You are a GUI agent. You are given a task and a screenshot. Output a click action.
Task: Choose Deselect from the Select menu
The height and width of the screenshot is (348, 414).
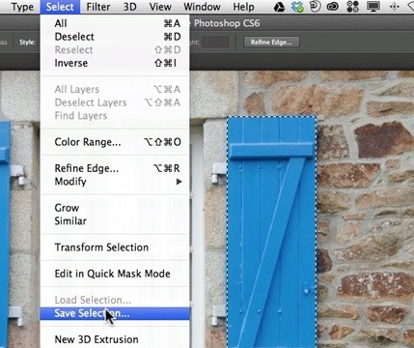[115, 37]
